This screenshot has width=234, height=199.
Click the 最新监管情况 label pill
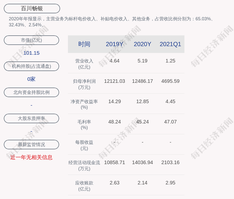31,145
